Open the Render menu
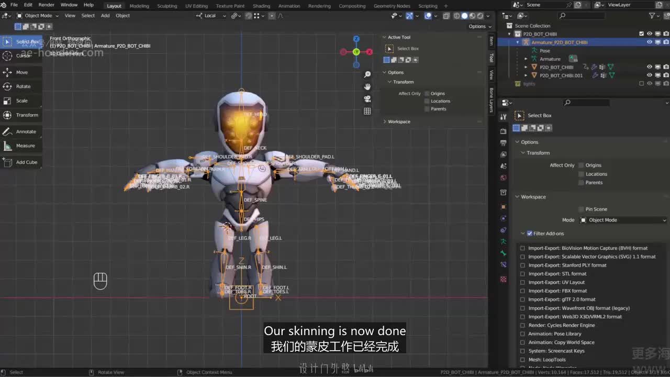Image resolution: width=670 pixels, height=377 pixels. (46, 5)
